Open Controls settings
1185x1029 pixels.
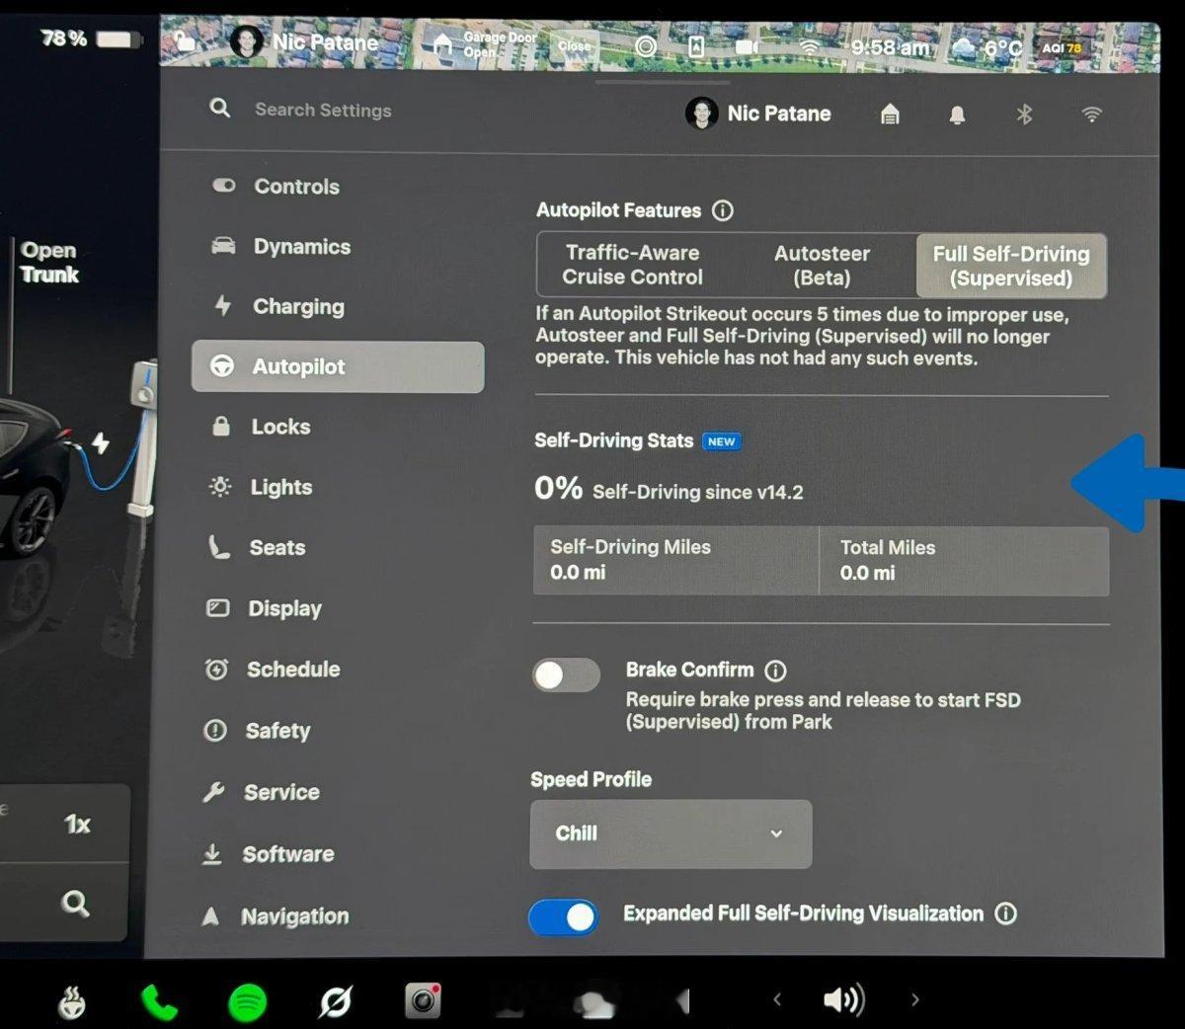point(337,186)
